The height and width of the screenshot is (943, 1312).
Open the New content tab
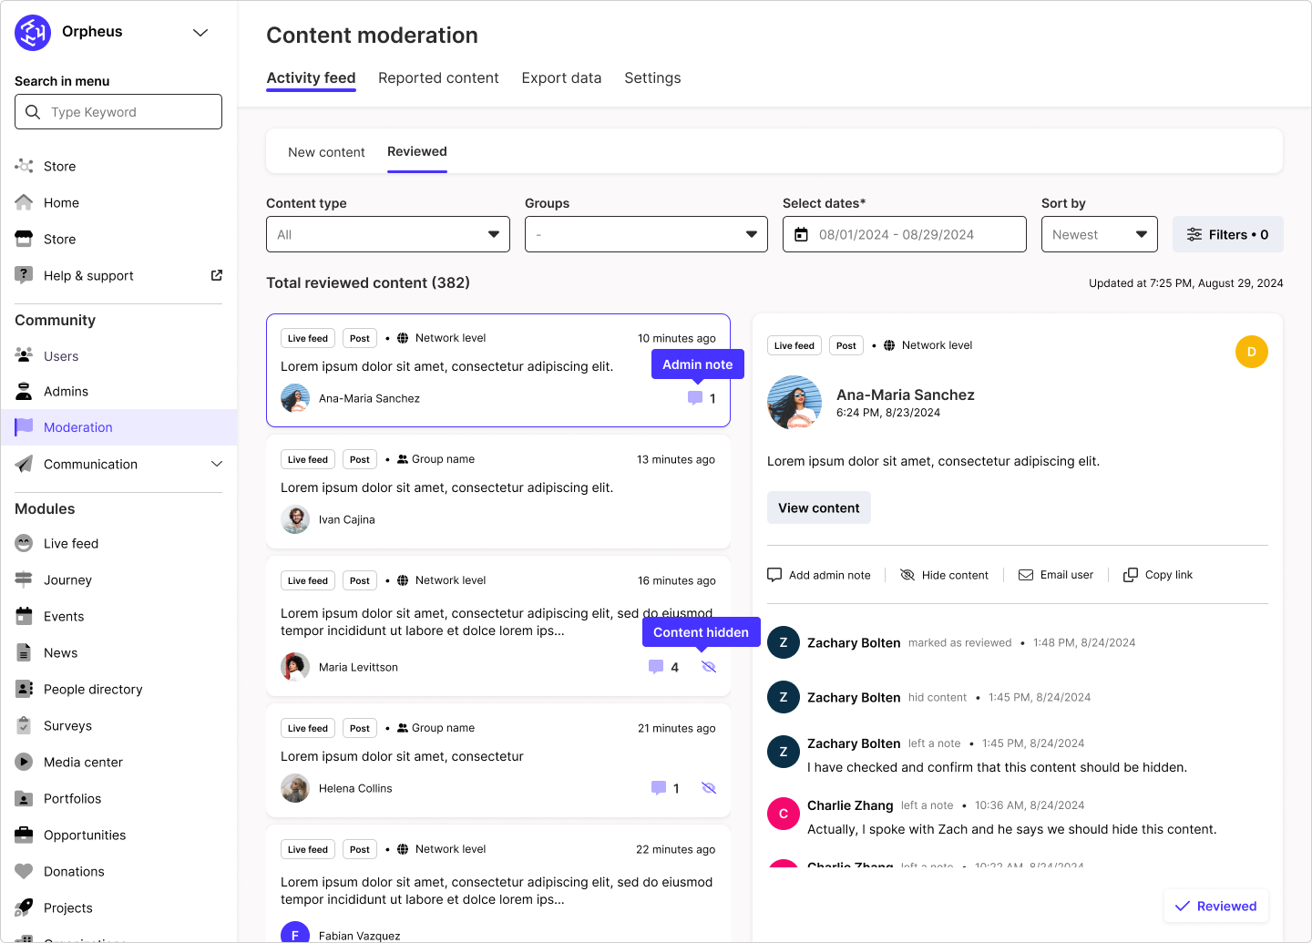click(326, 151)
